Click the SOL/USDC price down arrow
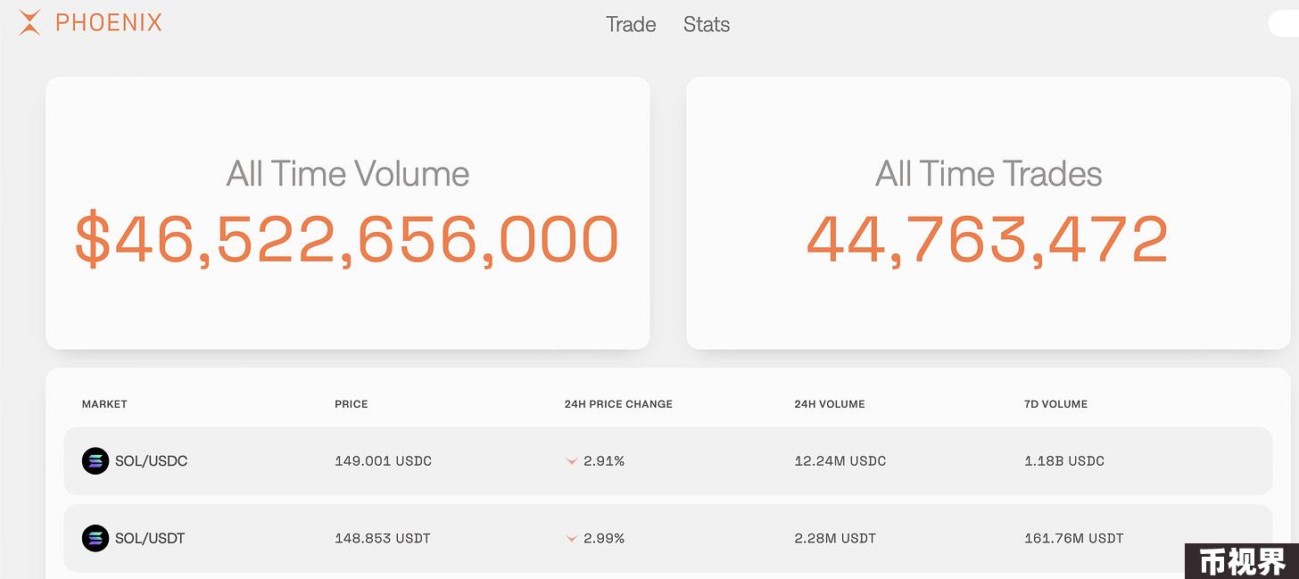 coord(572,462)
